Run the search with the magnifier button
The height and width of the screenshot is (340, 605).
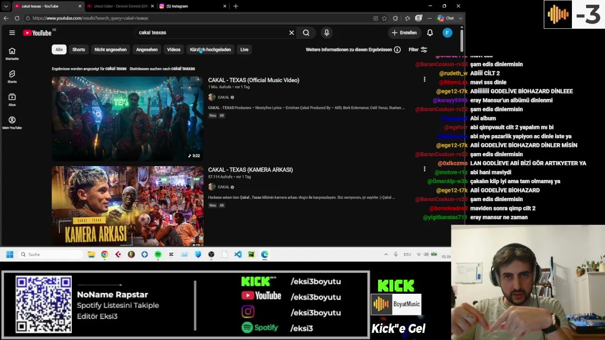pos(306,33)
